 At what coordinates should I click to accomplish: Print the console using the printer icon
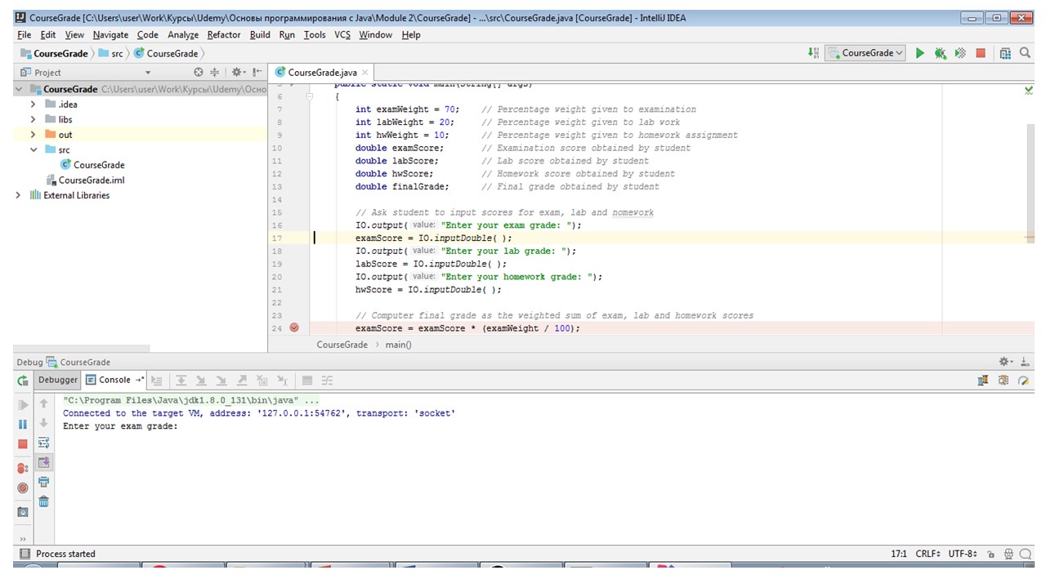44,482
